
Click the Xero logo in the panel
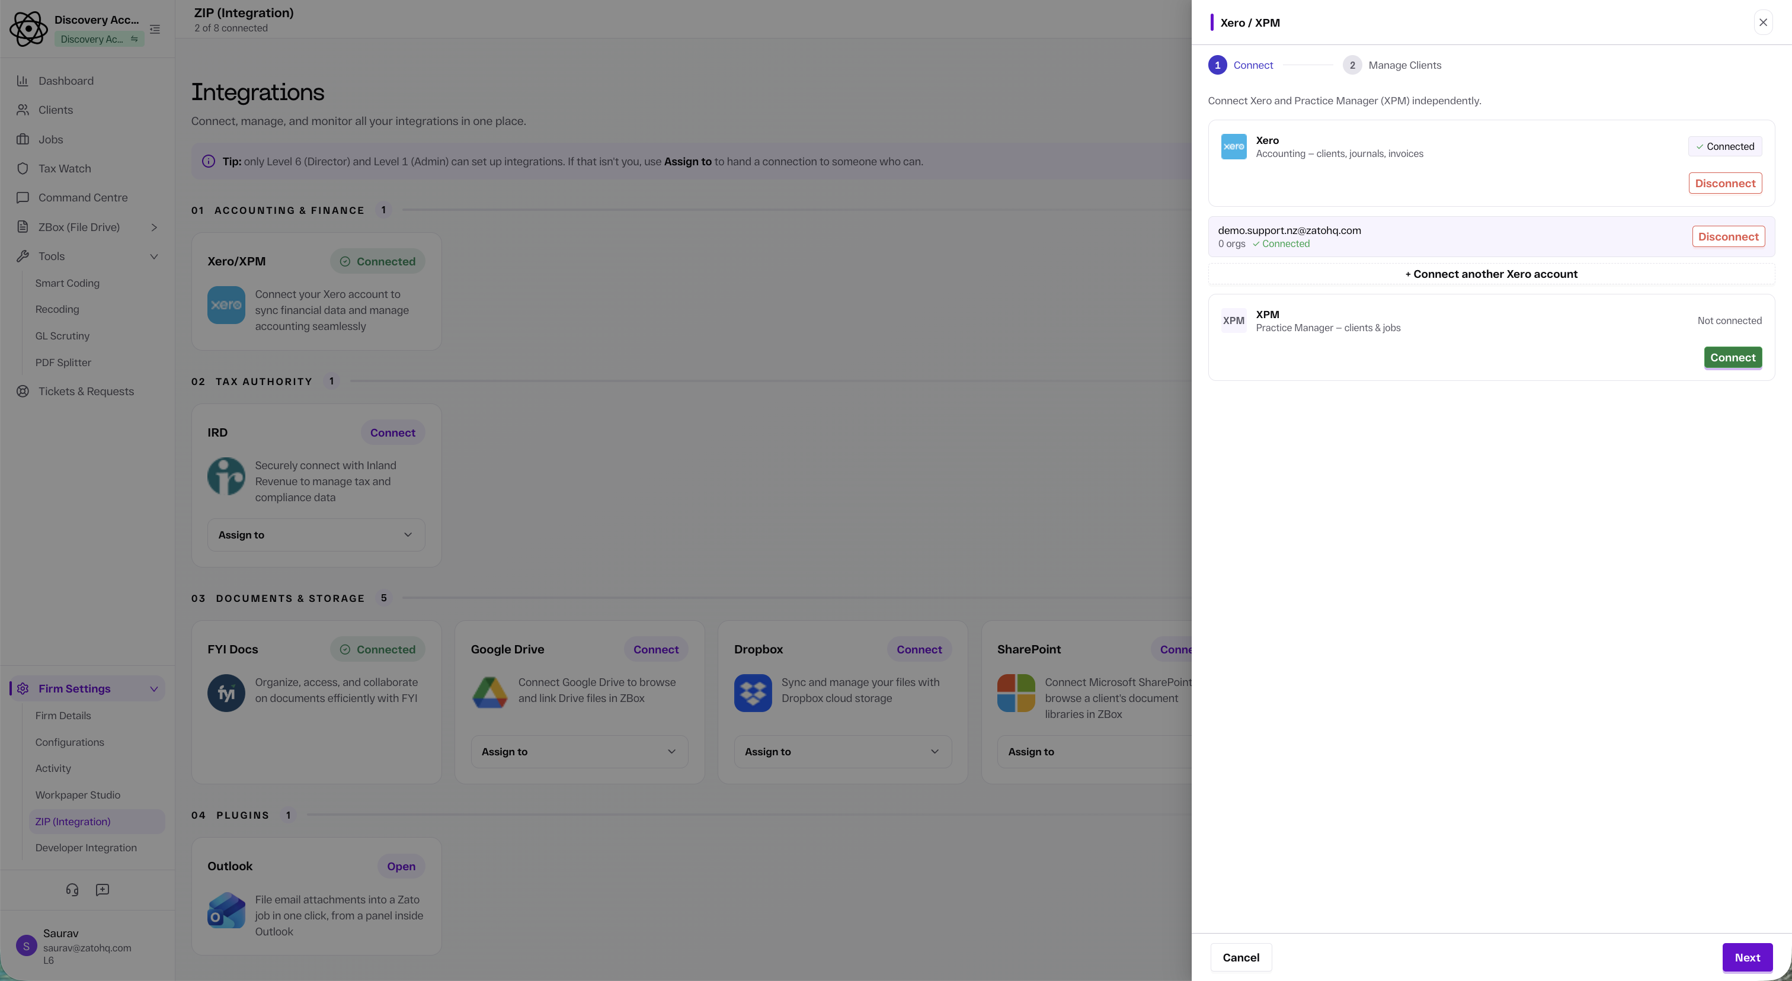pos(1233,147)
